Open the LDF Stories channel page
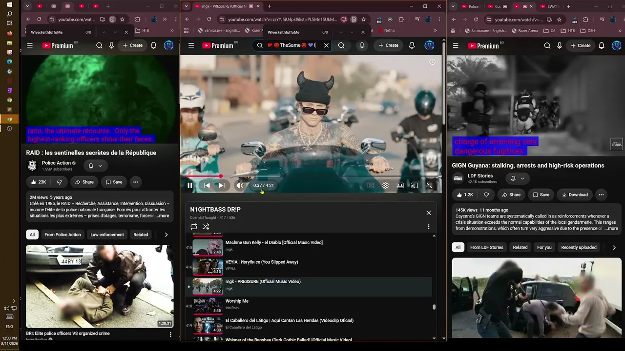Screen dimensions: 625x351 tap(480, 175)
